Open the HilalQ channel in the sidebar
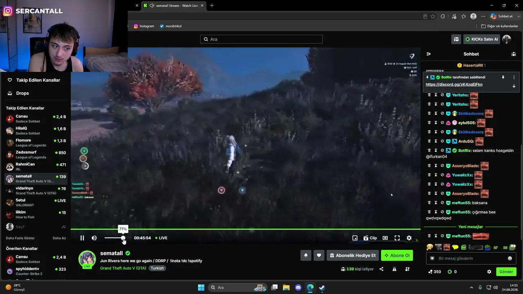This screenshot has width=523, height=294. click(x=36, y=131)
